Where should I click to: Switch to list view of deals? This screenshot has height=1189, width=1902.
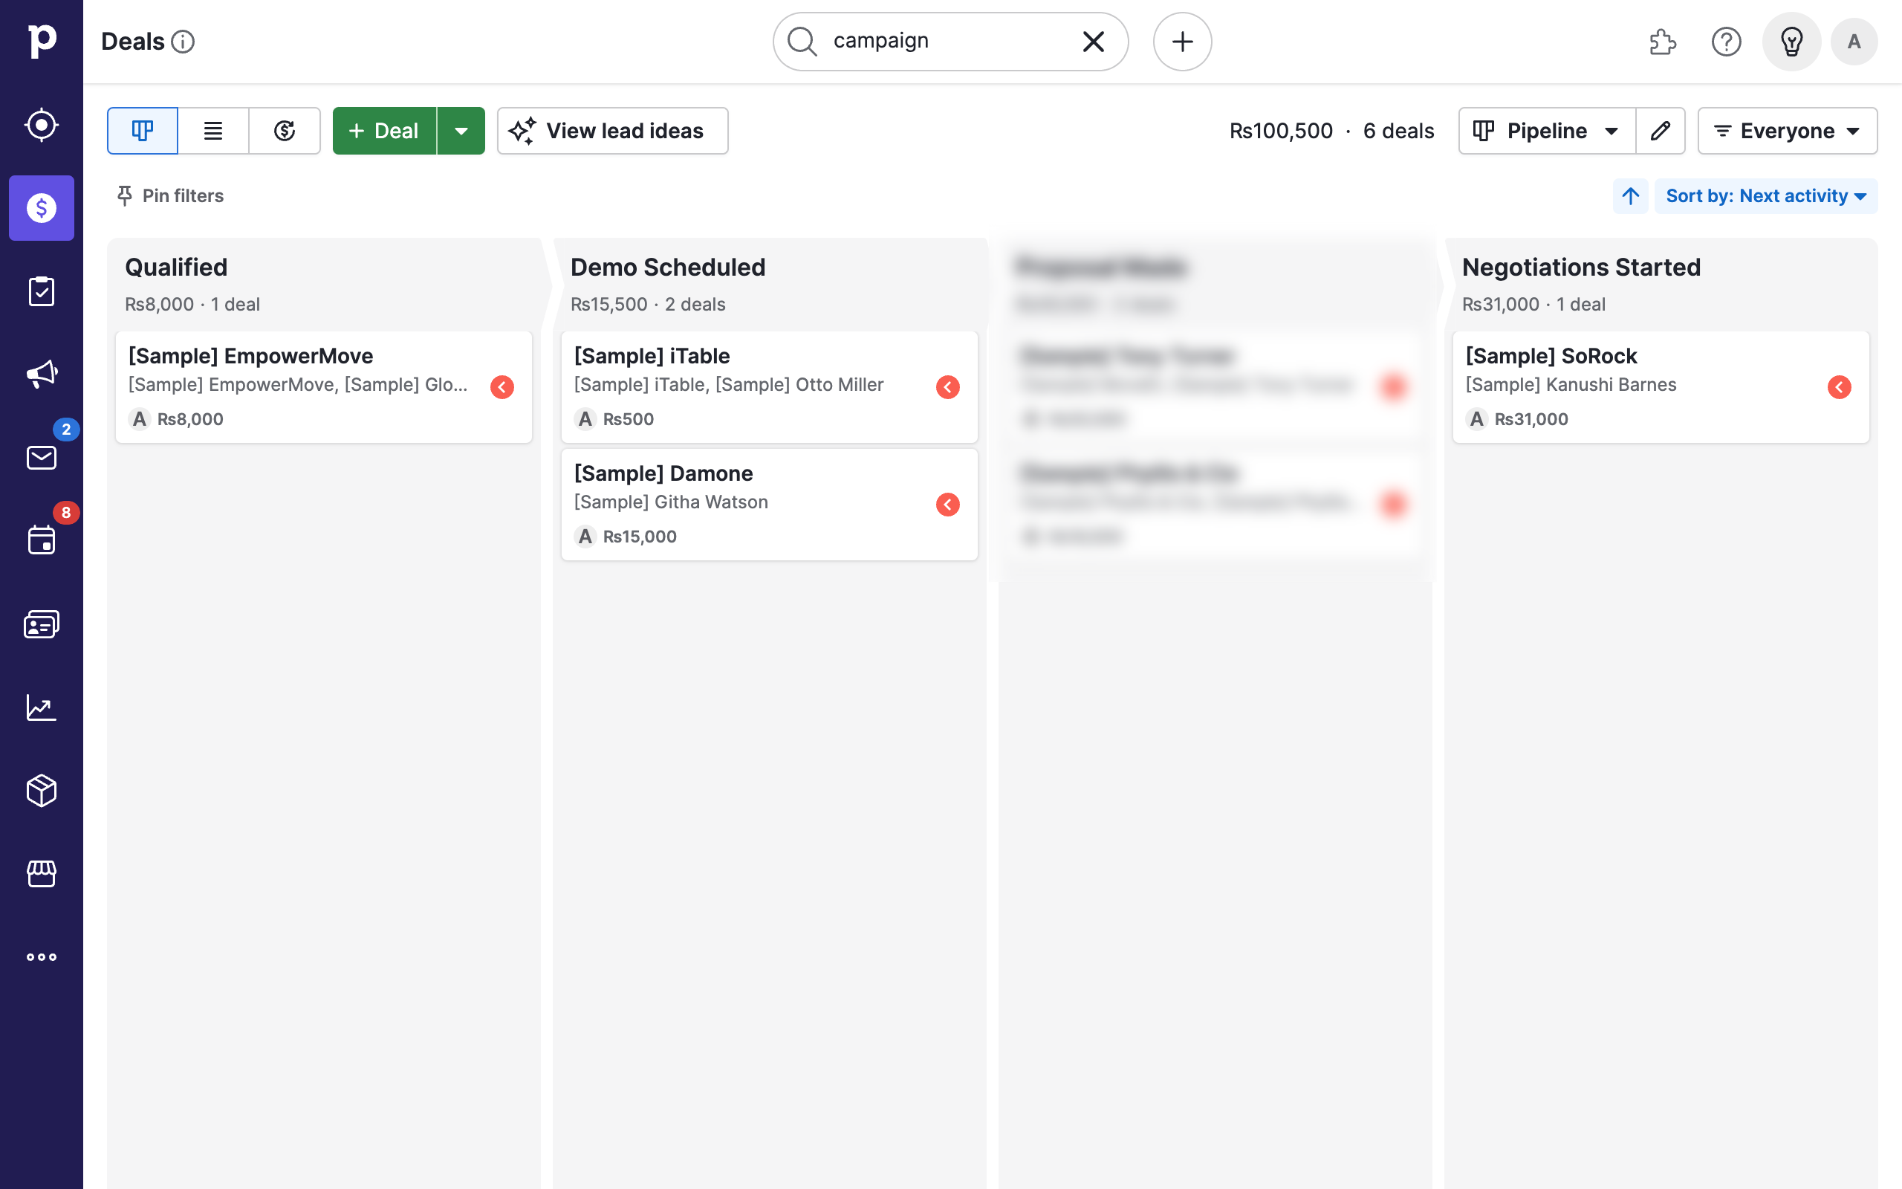pyautogui.click(x=213, y=131)
